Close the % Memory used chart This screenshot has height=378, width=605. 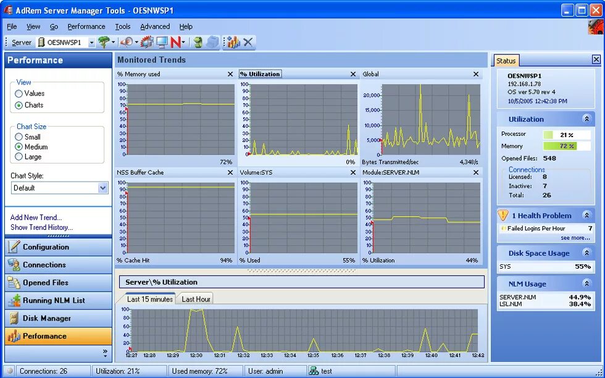(230, 74)
